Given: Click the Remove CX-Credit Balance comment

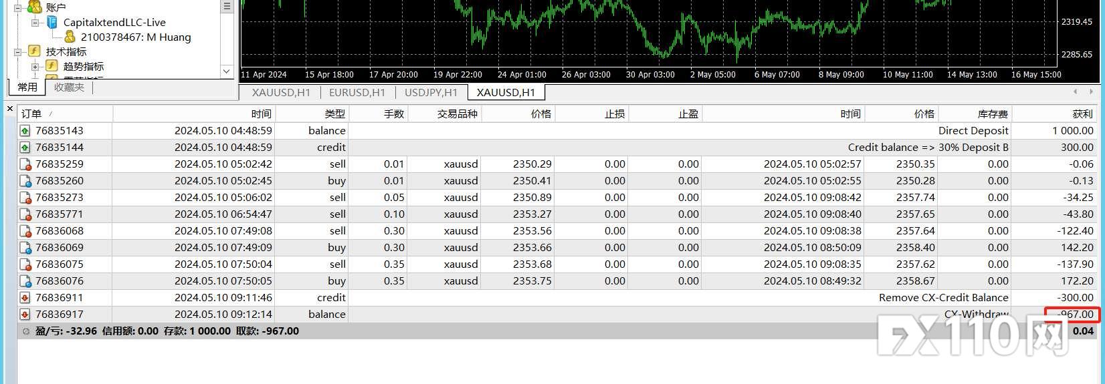Looking at the screenshot, I should pyautogui.click(x=944, y=298).
